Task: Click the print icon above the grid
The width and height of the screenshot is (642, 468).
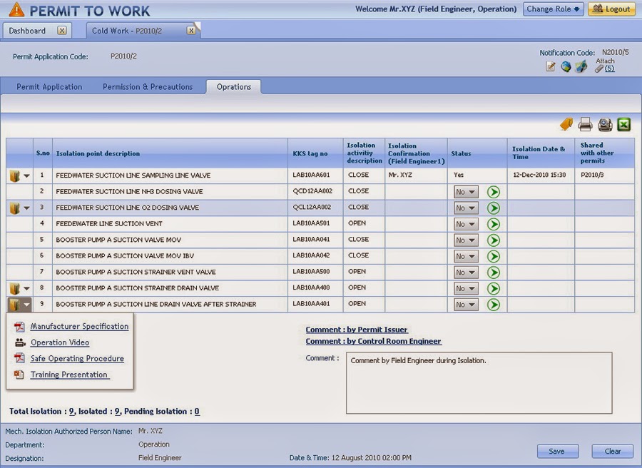Action: point(585,124)
